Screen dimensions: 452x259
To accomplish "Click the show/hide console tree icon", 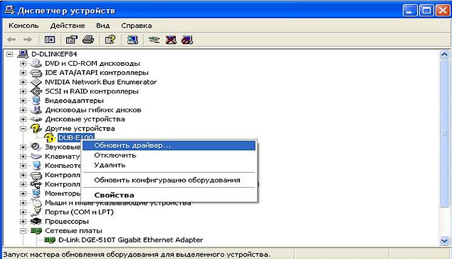I will [50, 40].
